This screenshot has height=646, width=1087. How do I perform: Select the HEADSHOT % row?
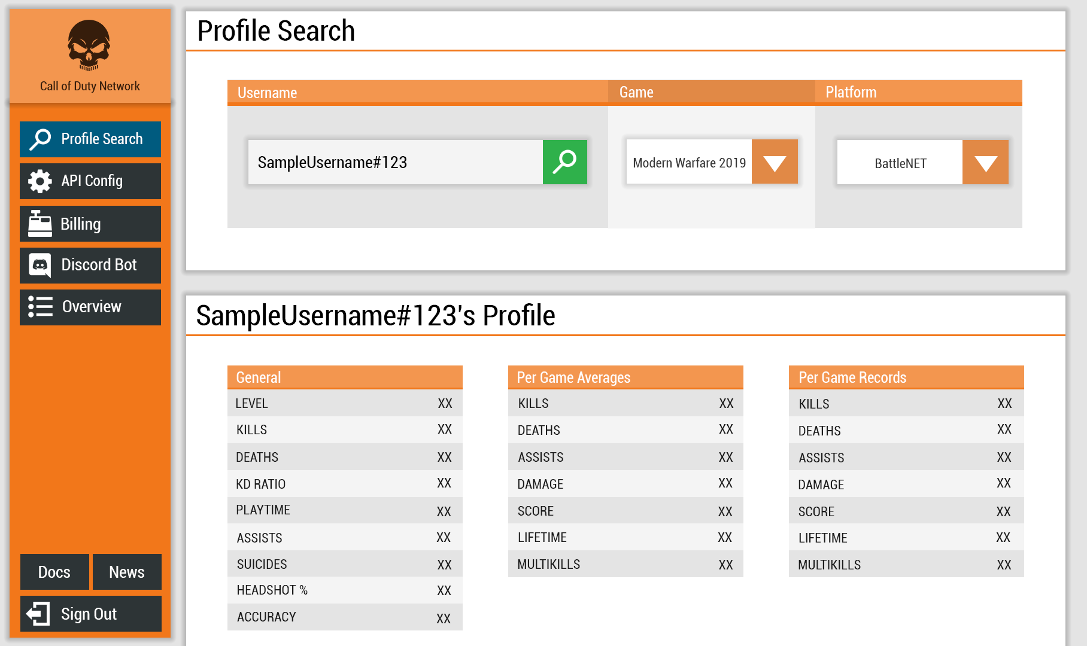click(x=345, y=590)
